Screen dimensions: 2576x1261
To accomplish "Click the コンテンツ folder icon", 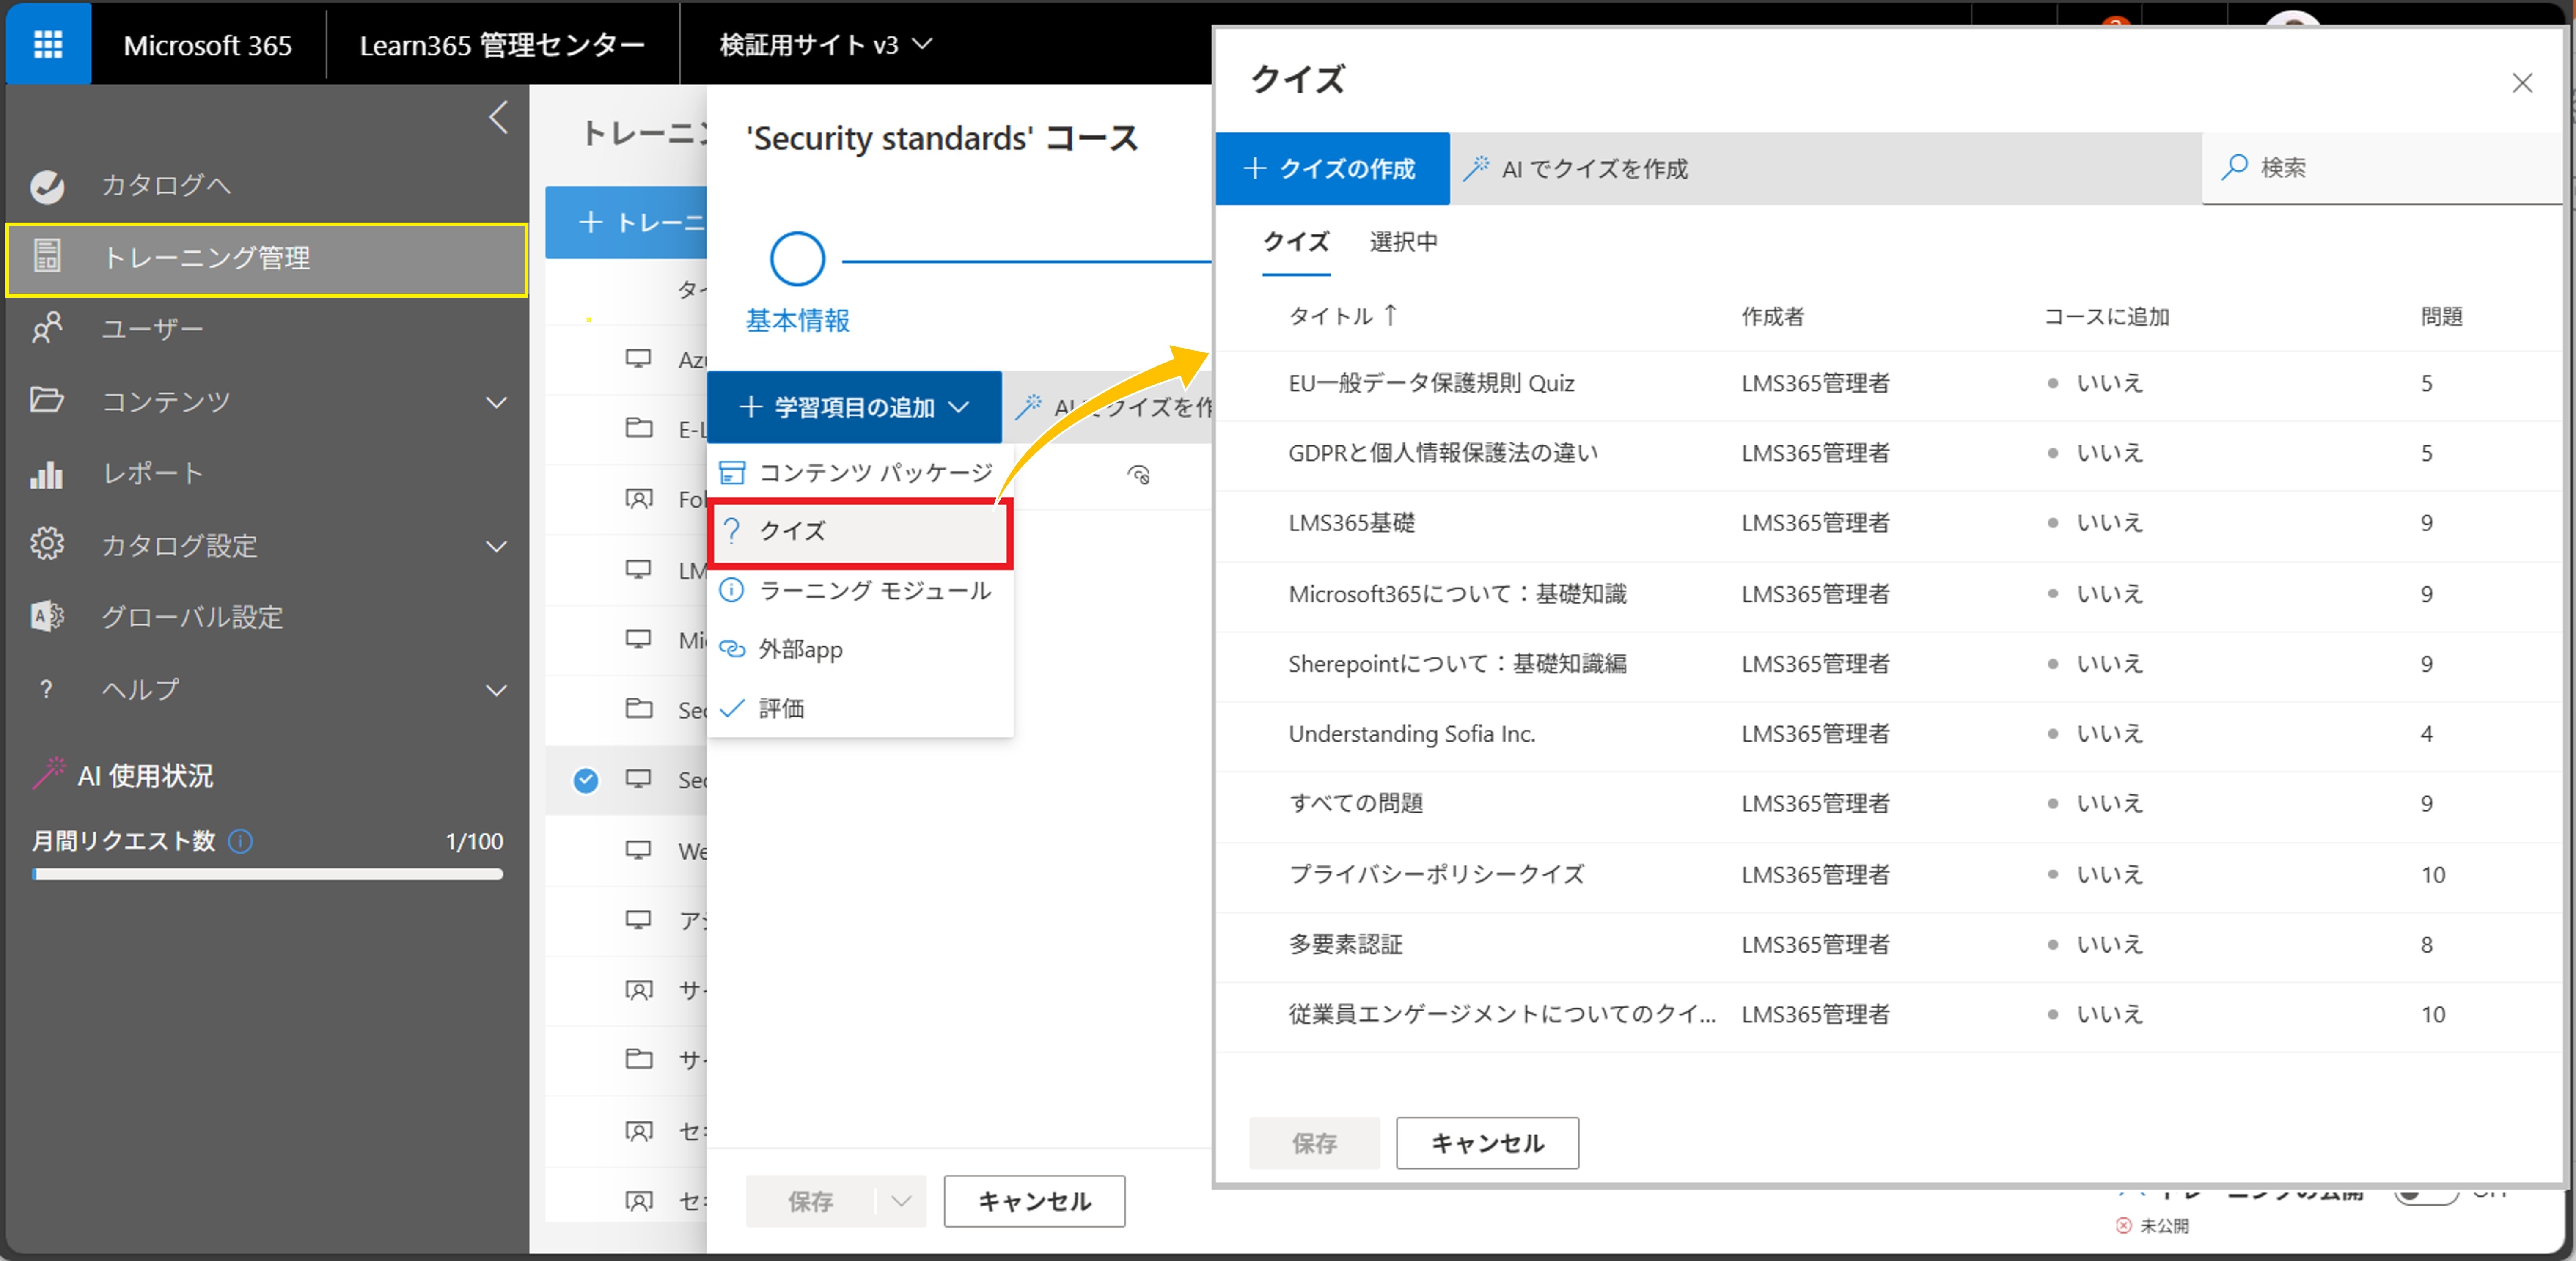I will [47, 400].
